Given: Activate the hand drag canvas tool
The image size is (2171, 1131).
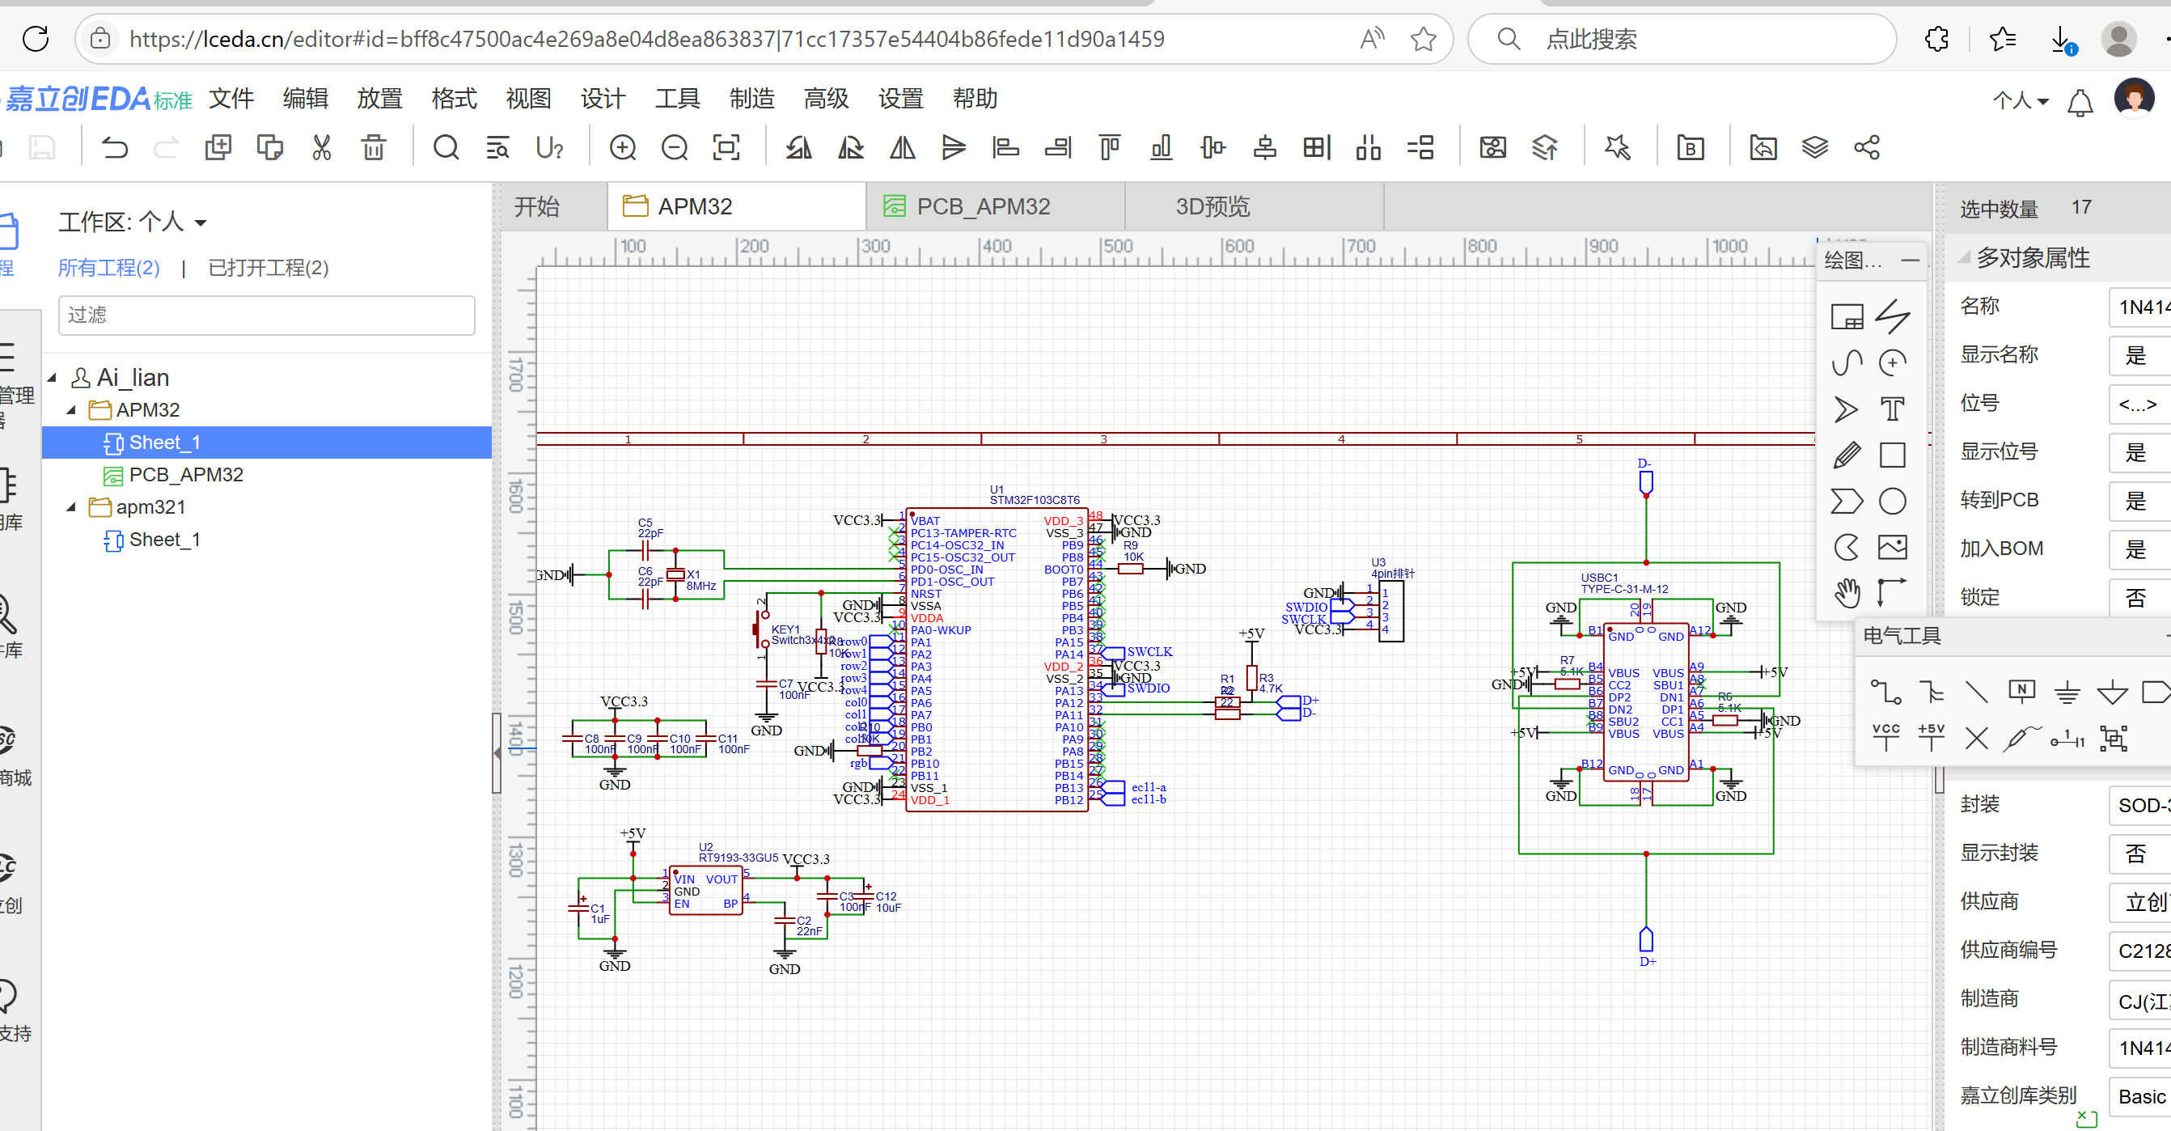Looking at the screenshot, I should click(1846, 593).
